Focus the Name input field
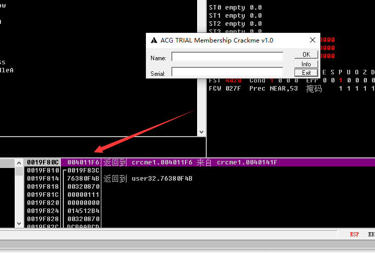Screen dimensions: 375x253 coord(227,57)
